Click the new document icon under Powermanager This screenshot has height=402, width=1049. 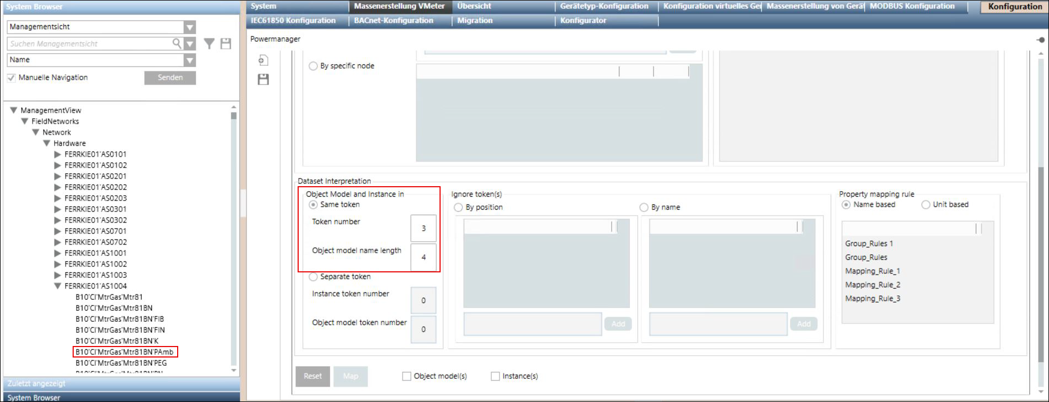coord(263,60)
